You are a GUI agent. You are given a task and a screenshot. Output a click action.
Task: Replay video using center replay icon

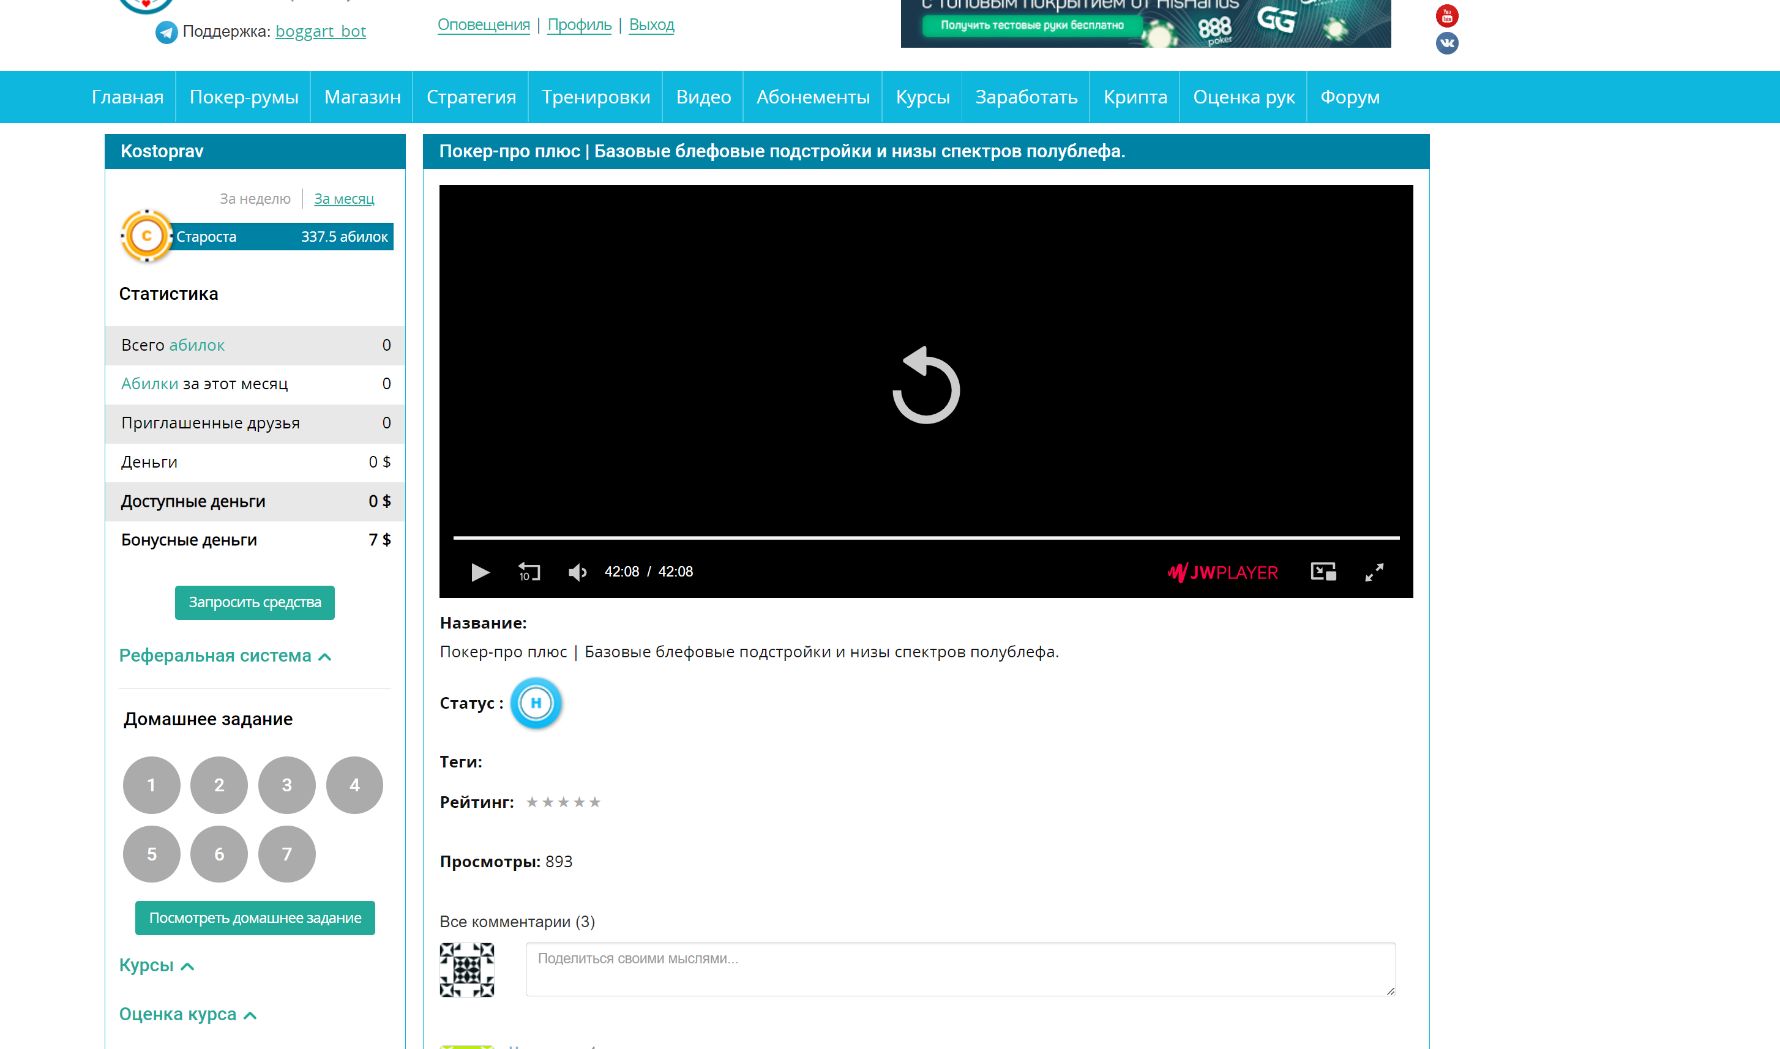[x=926, y=385]
